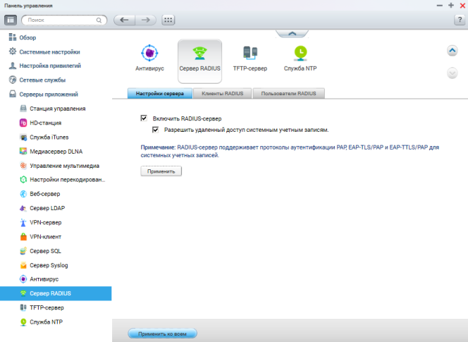Viewport: 468px width, 342px height.
Task: Collapse Серверы приложений section
Action: point(43,94)
